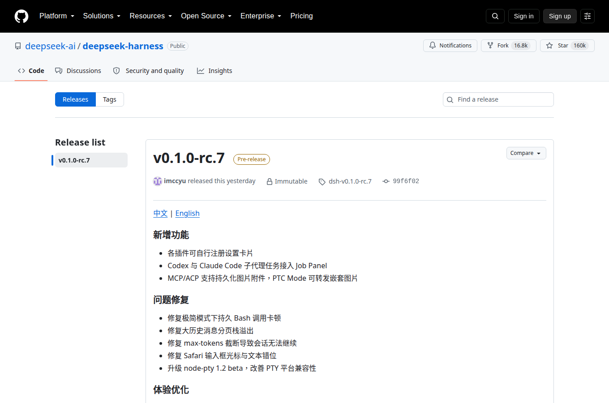
Task: Expand the Enterprise menu
Action: coord(261,16)
